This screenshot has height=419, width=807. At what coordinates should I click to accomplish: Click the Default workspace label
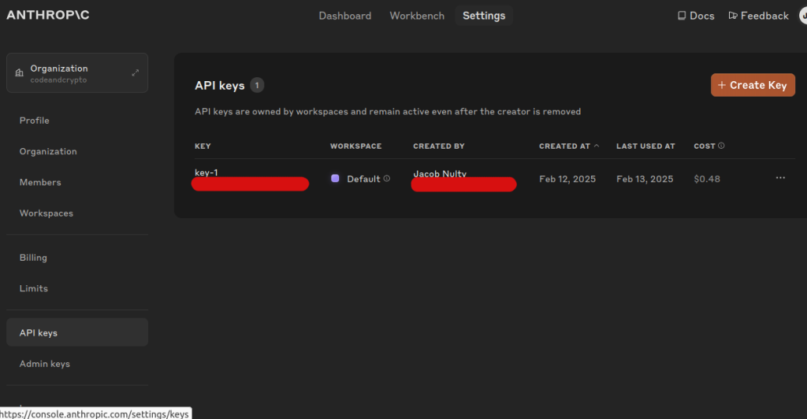coord(363,179)
